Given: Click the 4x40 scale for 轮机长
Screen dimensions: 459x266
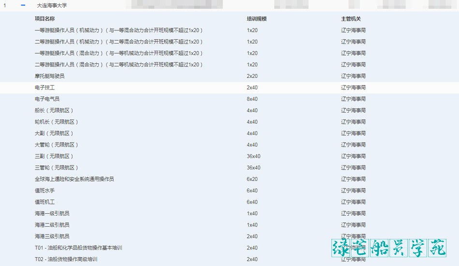Looking at the screenshot, I should tap(252, 121).
